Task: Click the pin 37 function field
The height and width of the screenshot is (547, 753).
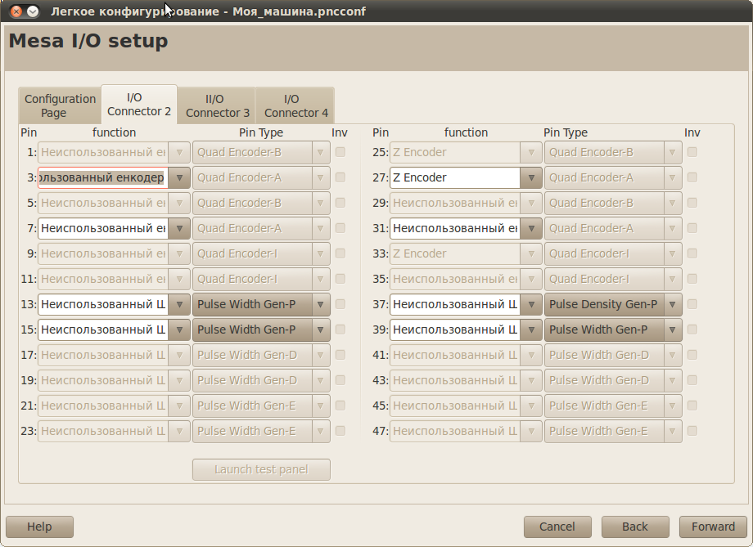Action: (x=455, y=304)
